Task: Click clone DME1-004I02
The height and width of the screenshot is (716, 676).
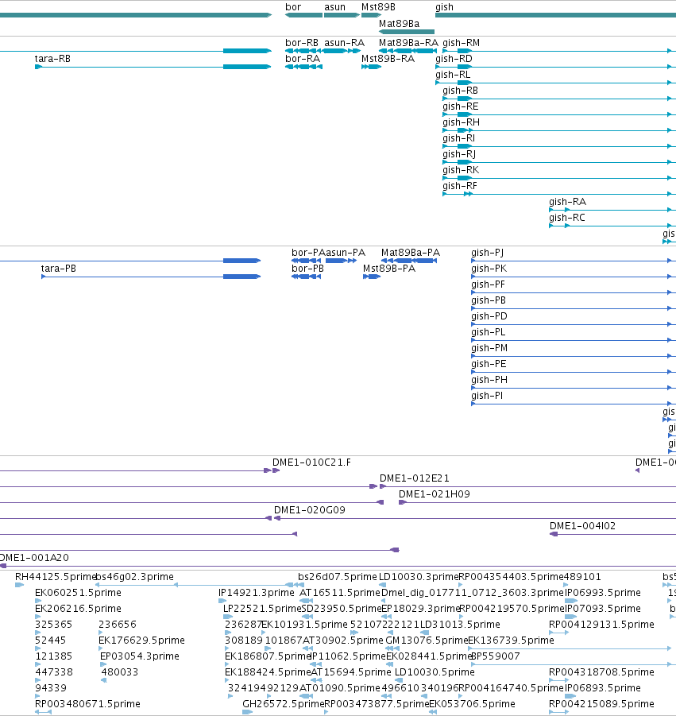Action: click(x=582, y=527)
